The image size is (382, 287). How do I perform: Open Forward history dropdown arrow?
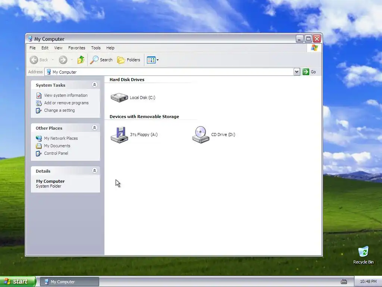(x=72, y=60)
